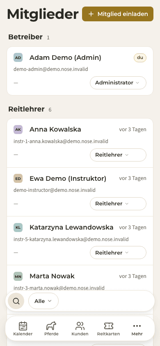Image resolution: width=160 pixels, height=346 pixels.
Task: Open the Mehr three-dots menu
Action: [137, 326]
